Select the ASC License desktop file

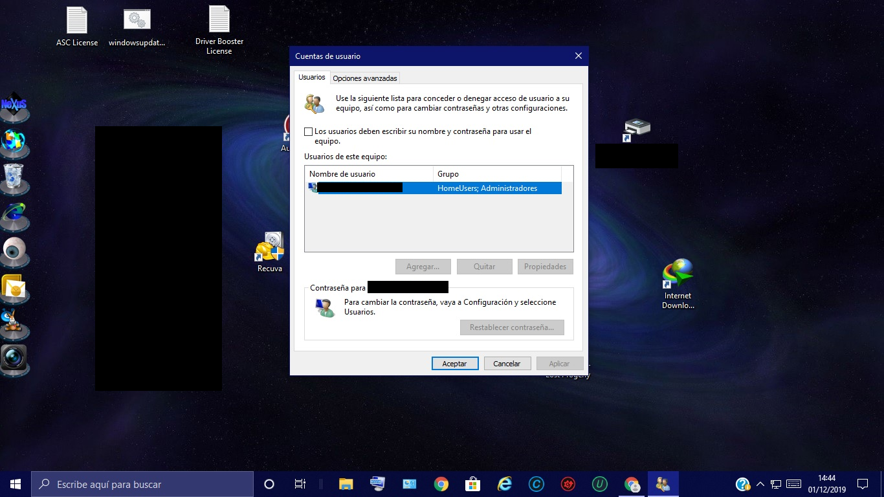(x=77, y=27)
